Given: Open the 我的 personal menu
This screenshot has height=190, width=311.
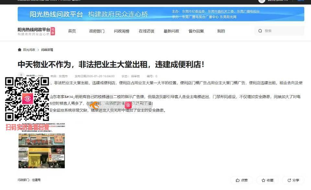Looking at the screenshot, I should tap(221, 31).
